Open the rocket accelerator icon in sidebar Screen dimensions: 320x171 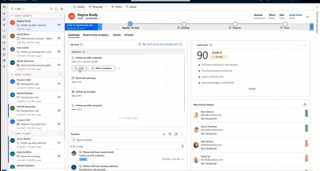[x=4, y=19]
